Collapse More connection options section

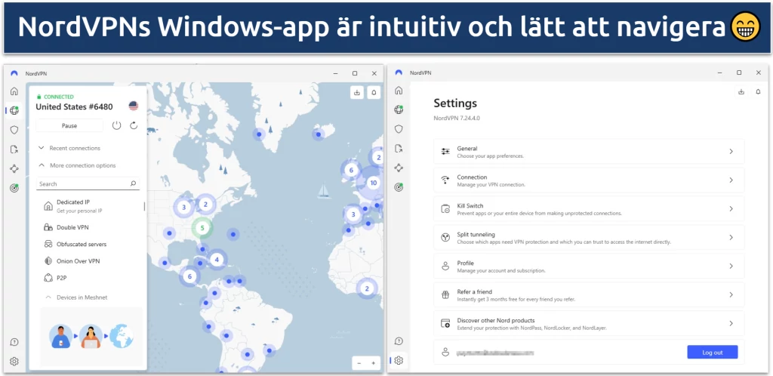pos(78,165)
